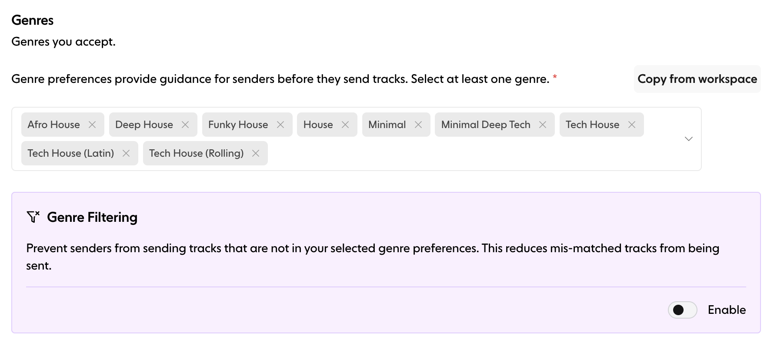The height and width of the screenshot is (349, 774).
Task: Remove the Funky House genre tag
Action: 280,125
